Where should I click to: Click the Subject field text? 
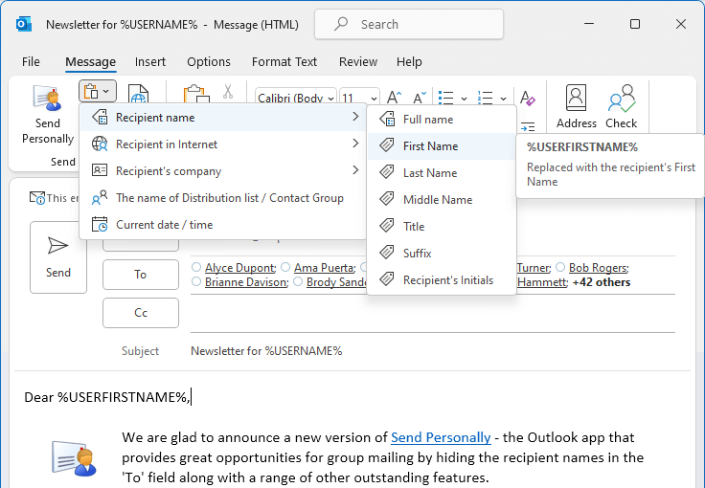tap(266, 350)
